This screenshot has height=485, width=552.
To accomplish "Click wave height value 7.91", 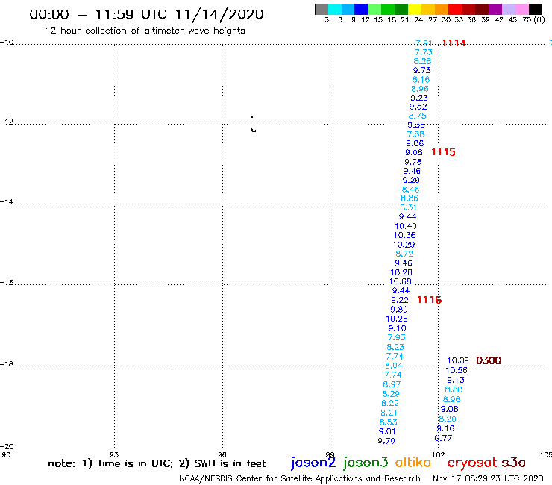I will click(x=424, y=43).
